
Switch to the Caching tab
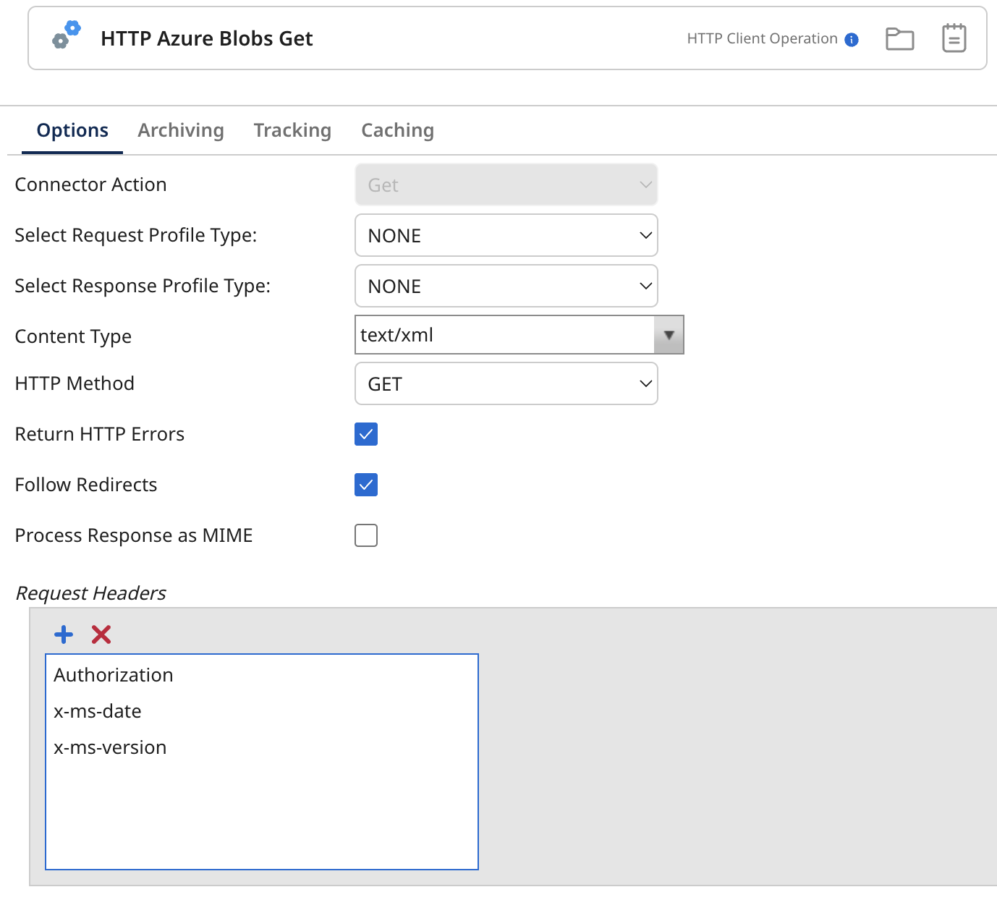tap(396, 130)
